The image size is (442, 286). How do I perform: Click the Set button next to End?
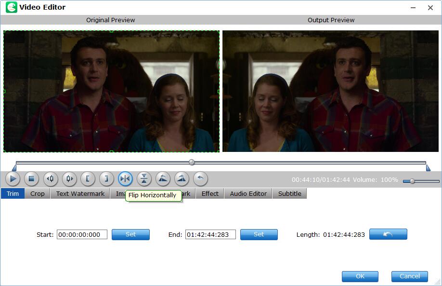tap(259, 234)
